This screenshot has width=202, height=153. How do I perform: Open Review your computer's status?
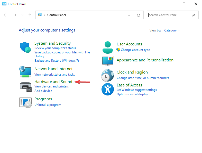click(x=55, y=48)
